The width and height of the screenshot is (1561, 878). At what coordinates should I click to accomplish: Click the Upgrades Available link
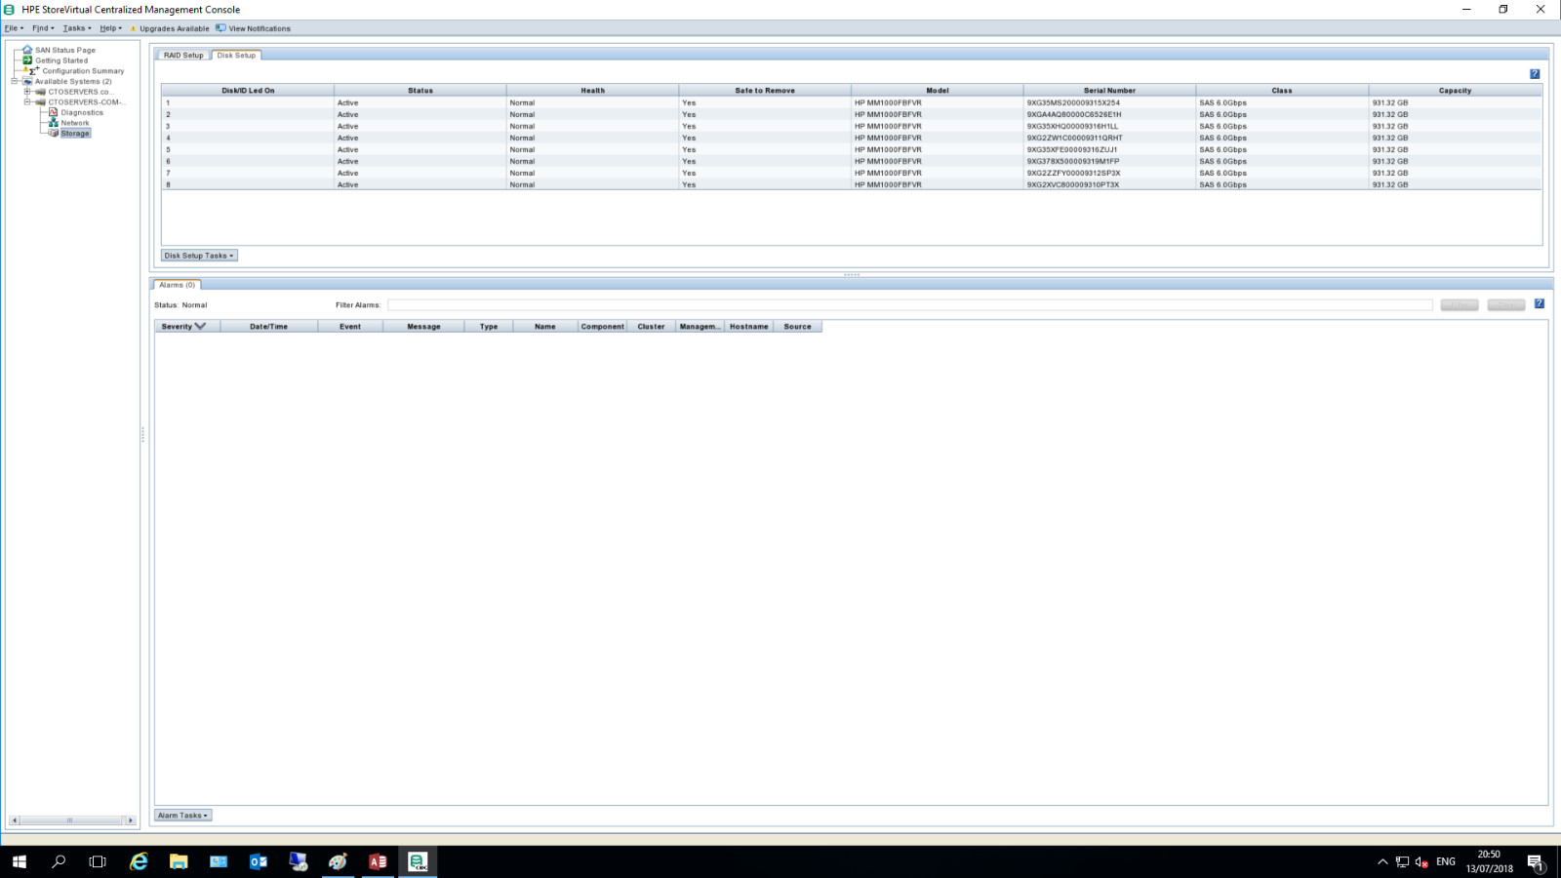(175, 28)
